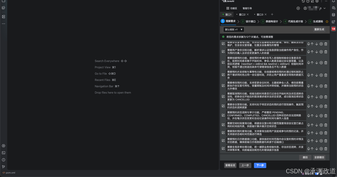The height and width of the screenshot is (177, 337).
Task: Click the 上一步 button
Action: click(245, 165)
